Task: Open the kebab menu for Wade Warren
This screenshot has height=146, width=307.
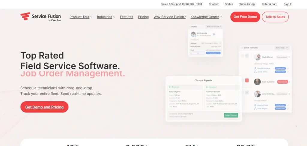Action: pyautogui.click(x=289, y=57)
